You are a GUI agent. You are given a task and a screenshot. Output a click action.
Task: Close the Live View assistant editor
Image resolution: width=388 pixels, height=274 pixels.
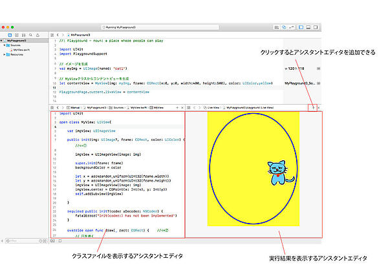pyautogui.click(x=319, y=107)
